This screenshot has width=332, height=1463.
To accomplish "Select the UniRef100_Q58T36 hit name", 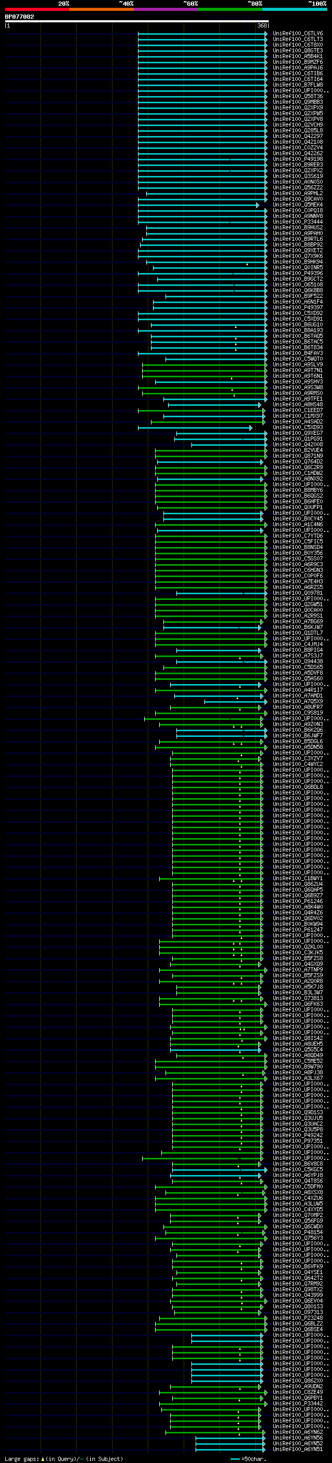I will click(298, 97).
